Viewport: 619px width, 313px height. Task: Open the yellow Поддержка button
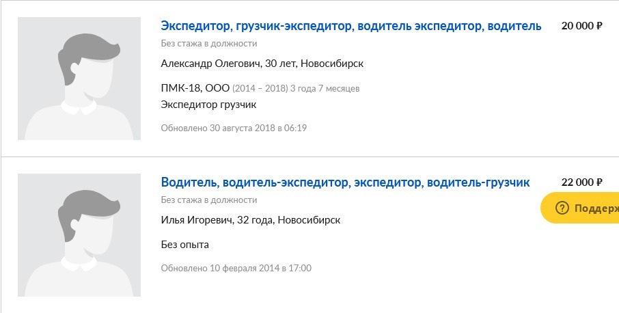[x=580, y=208]
